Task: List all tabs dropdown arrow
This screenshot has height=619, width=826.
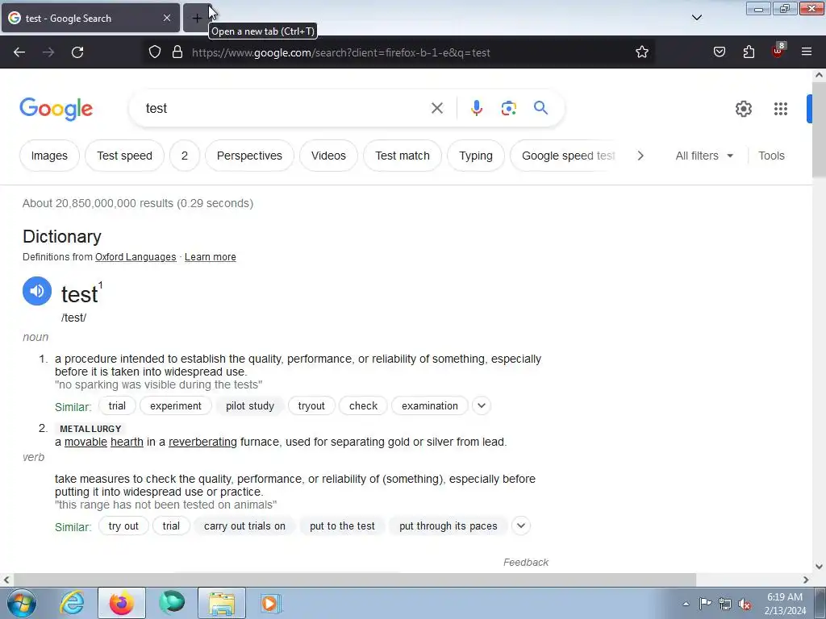Action: click(x=696, y=18)
